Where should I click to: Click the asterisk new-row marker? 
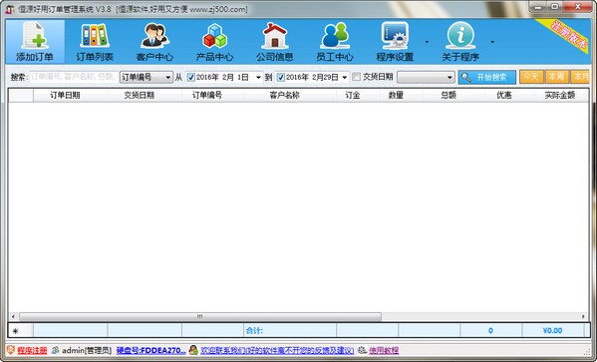[x=15, y=331]
